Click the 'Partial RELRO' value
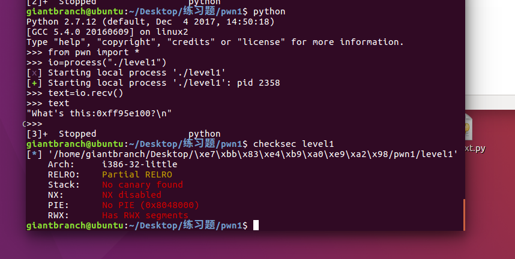The width and height of the screenshot is (515, 259). click(x=137, y=174)
